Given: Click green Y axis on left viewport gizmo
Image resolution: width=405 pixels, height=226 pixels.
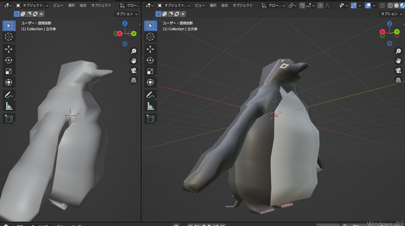Looking at the screenshot, I should tap(134, 33).
